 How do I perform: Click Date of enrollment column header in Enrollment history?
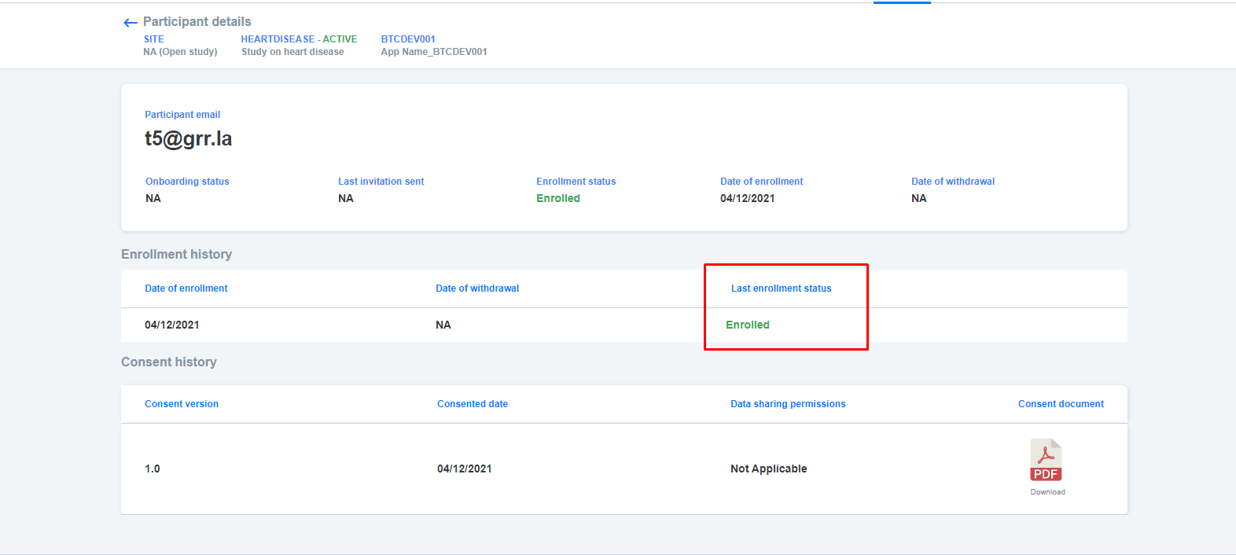tap(186, 289)
